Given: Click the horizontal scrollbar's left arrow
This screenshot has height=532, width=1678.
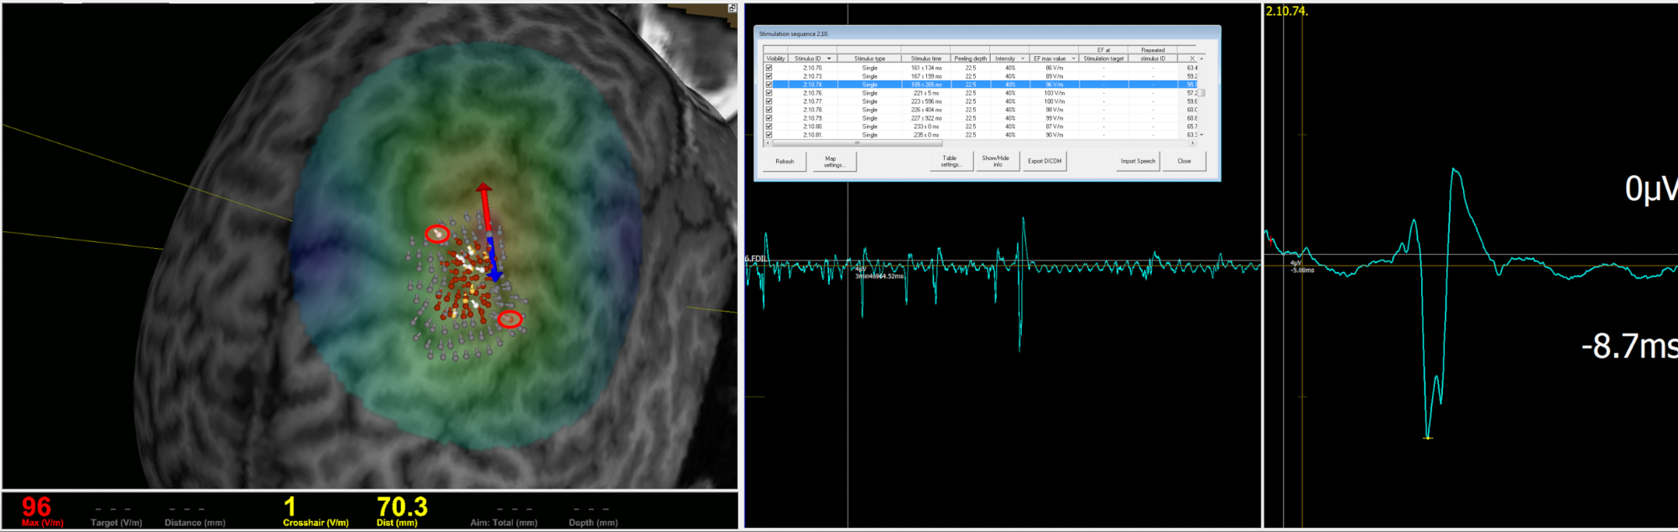Looking at the screenshot, I should click(768, 143).
